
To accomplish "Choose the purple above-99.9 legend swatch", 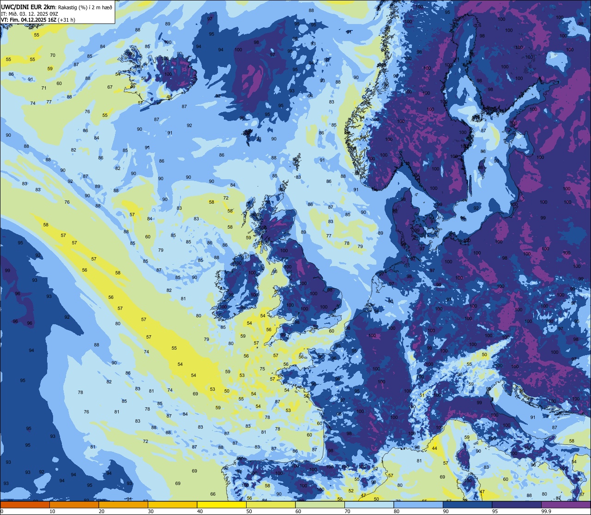I will tap(566, 505).
